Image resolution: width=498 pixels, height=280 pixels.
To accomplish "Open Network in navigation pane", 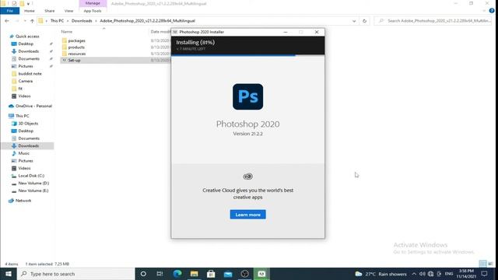I will point(23,201).
